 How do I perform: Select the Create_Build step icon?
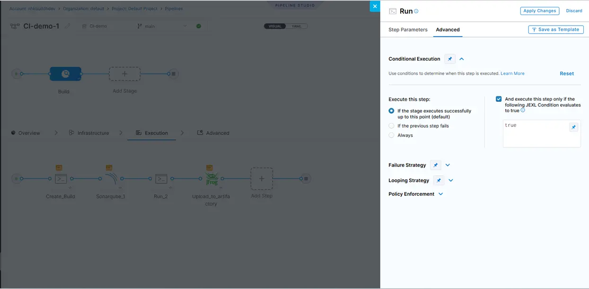tap(61, 179)
